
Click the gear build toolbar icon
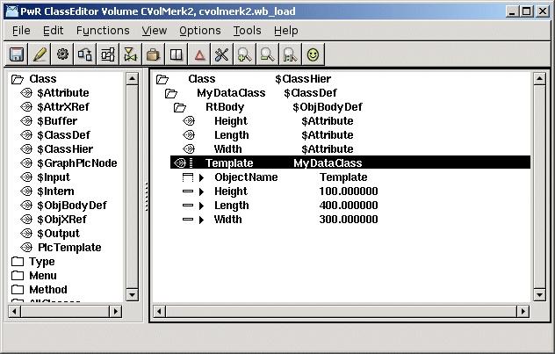[x=62, y=54]
